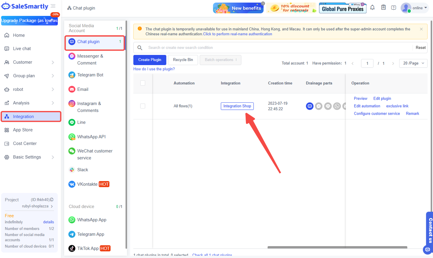Click the help question mark icon

tap(393, 7)
